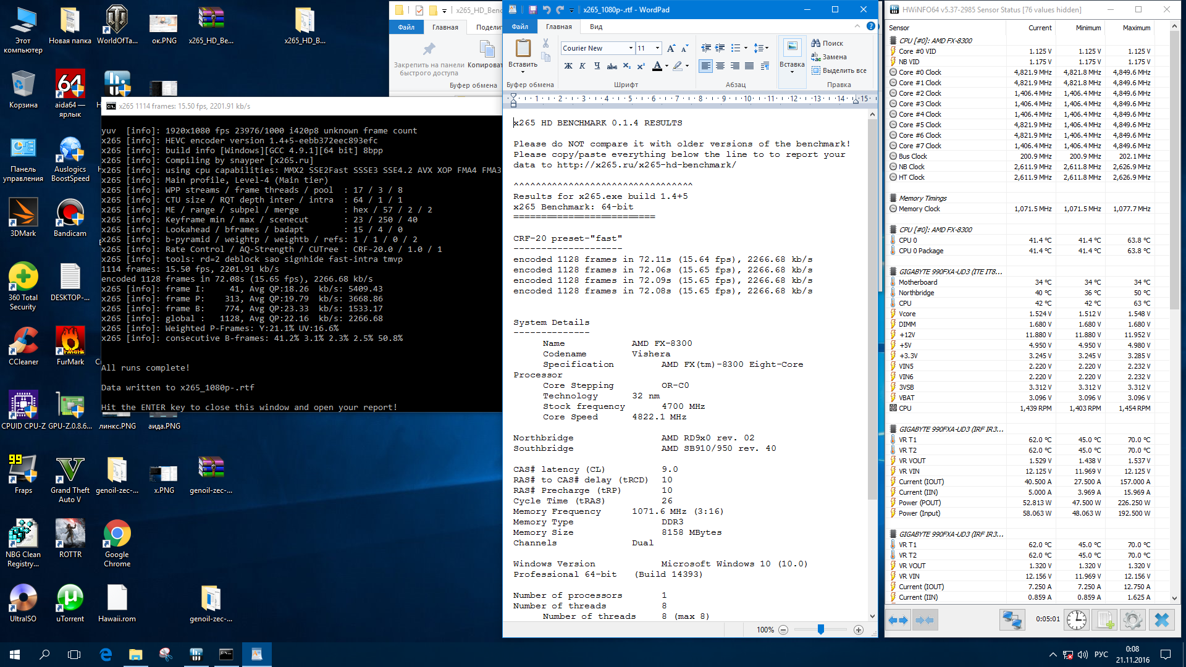This screenshot has height=667, width=1186.
Task: Apply strikethrough formatting in WordPad
Action: click(x=612, y=66)
